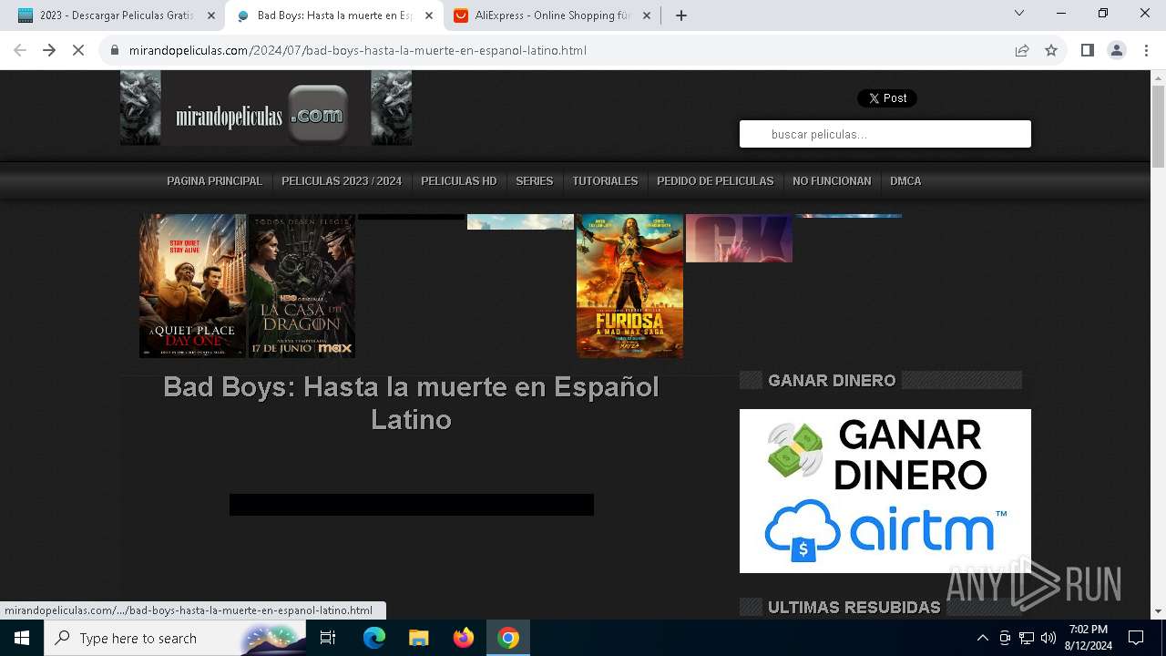Open the volume control icon

pyautogui.click(x=1048, y=638)
